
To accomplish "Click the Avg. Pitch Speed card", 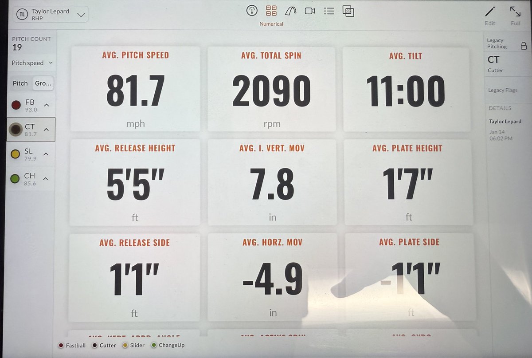I will [x=135, y=89].
